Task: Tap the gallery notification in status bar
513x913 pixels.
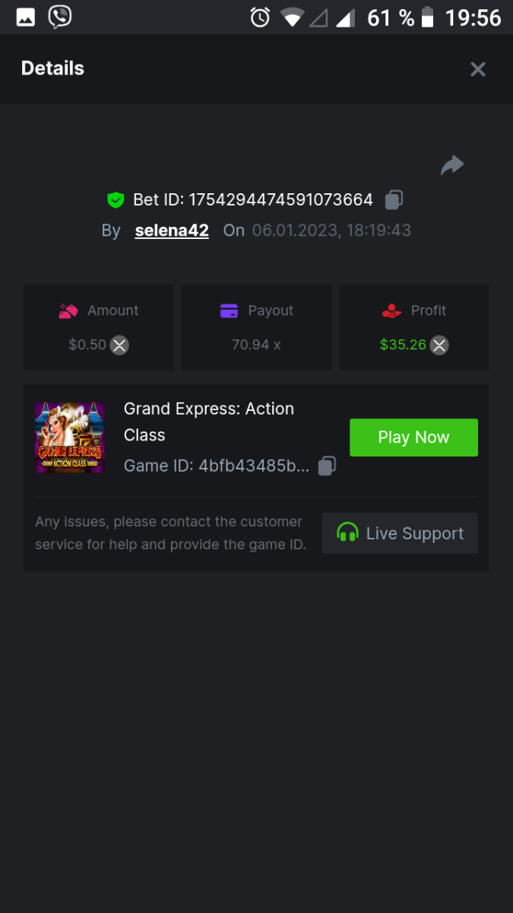Action: click(x=26, y=17)
